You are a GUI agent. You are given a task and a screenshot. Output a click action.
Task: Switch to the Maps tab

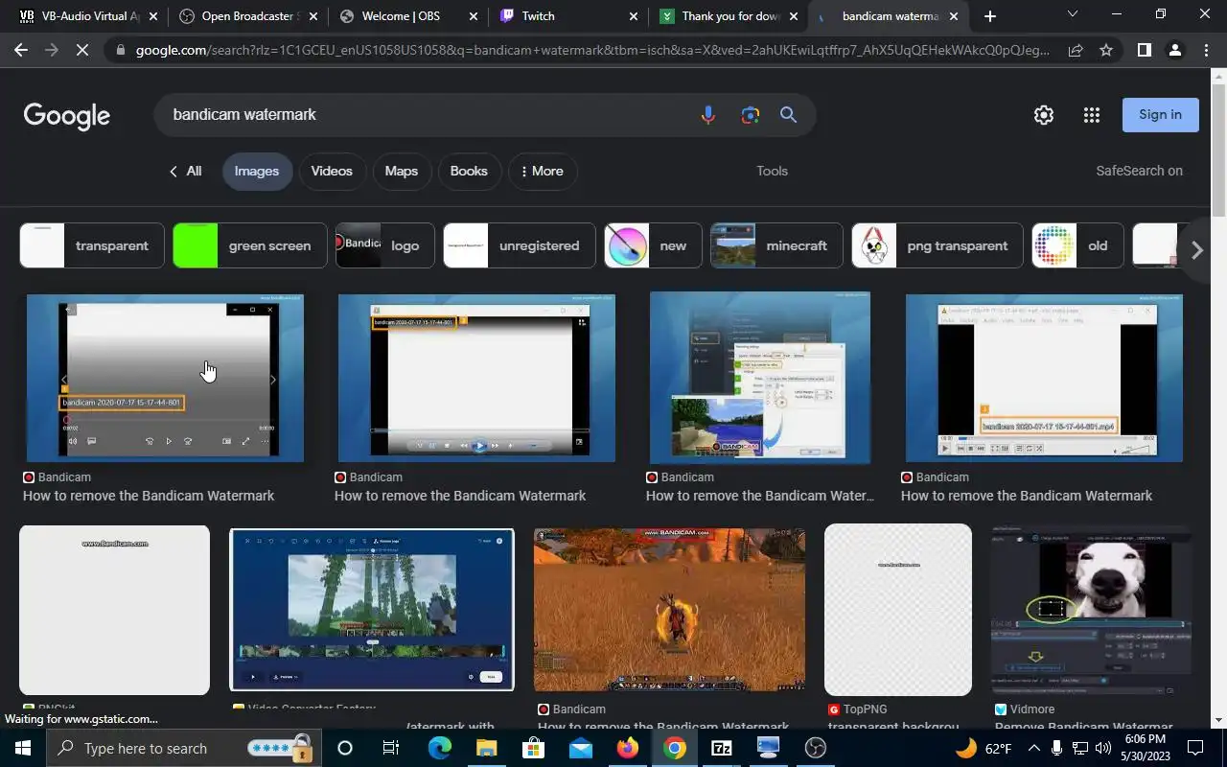[402, 172]
